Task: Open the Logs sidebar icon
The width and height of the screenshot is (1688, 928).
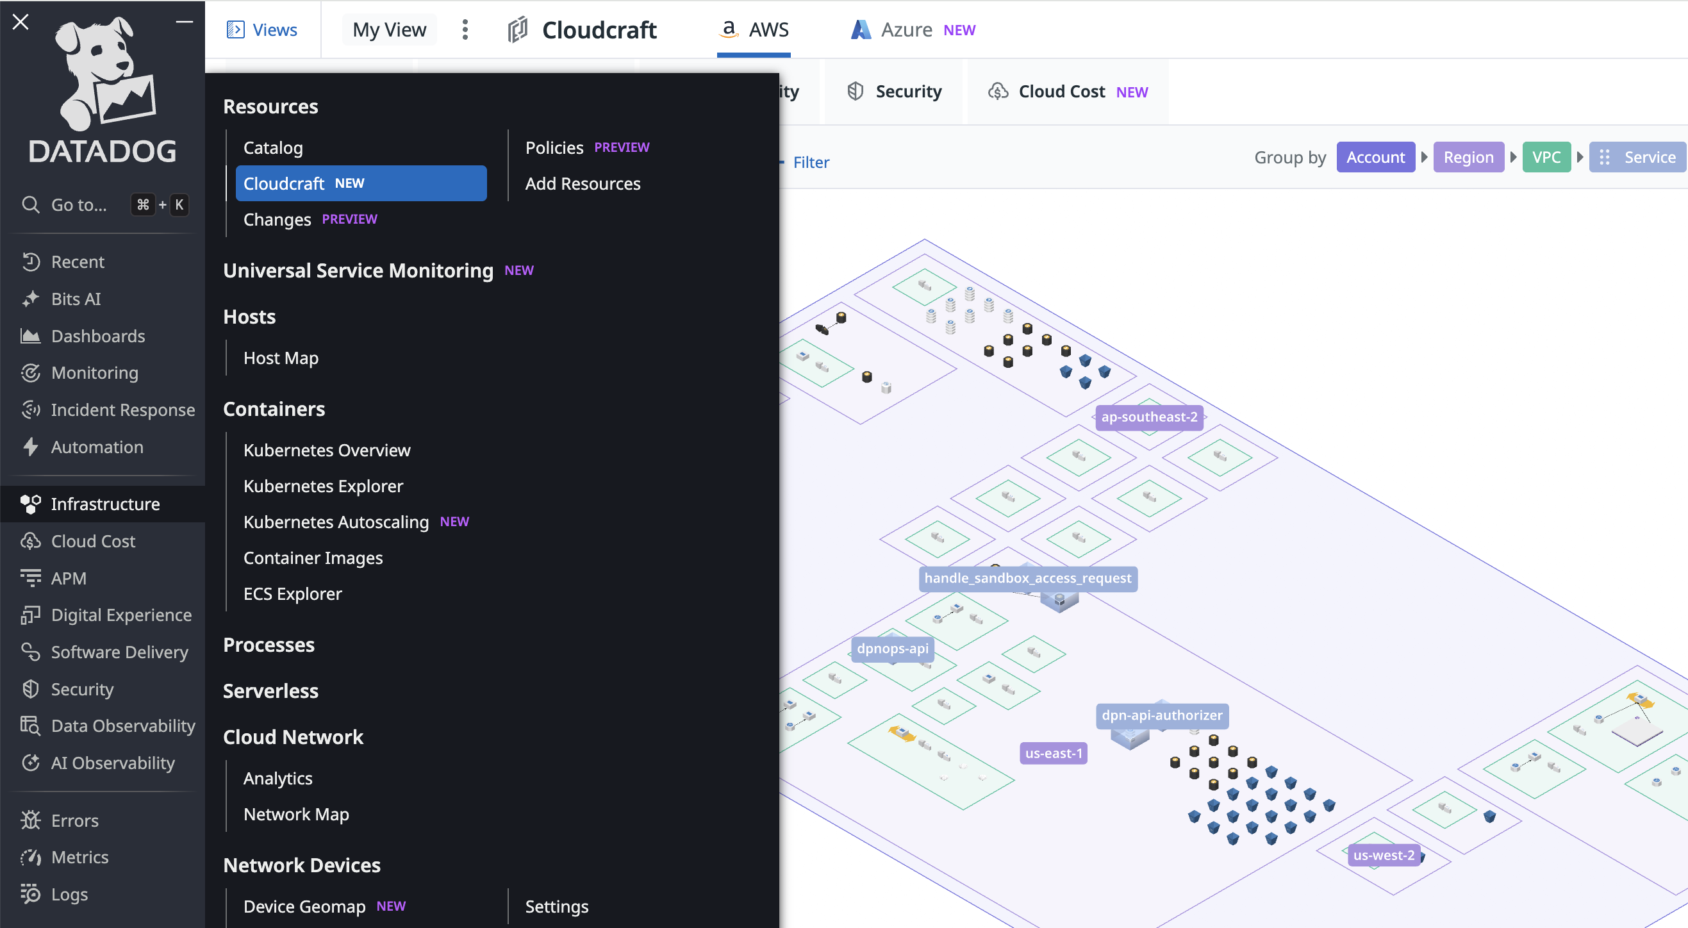Action: pyautogui.click(x=30, y=894)
